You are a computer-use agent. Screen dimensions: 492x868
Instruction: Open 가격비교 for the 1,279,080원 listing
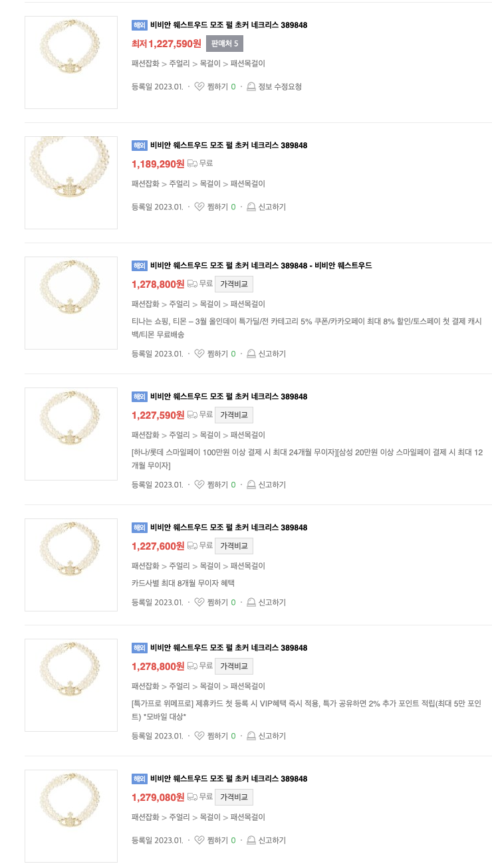[233, 798]
